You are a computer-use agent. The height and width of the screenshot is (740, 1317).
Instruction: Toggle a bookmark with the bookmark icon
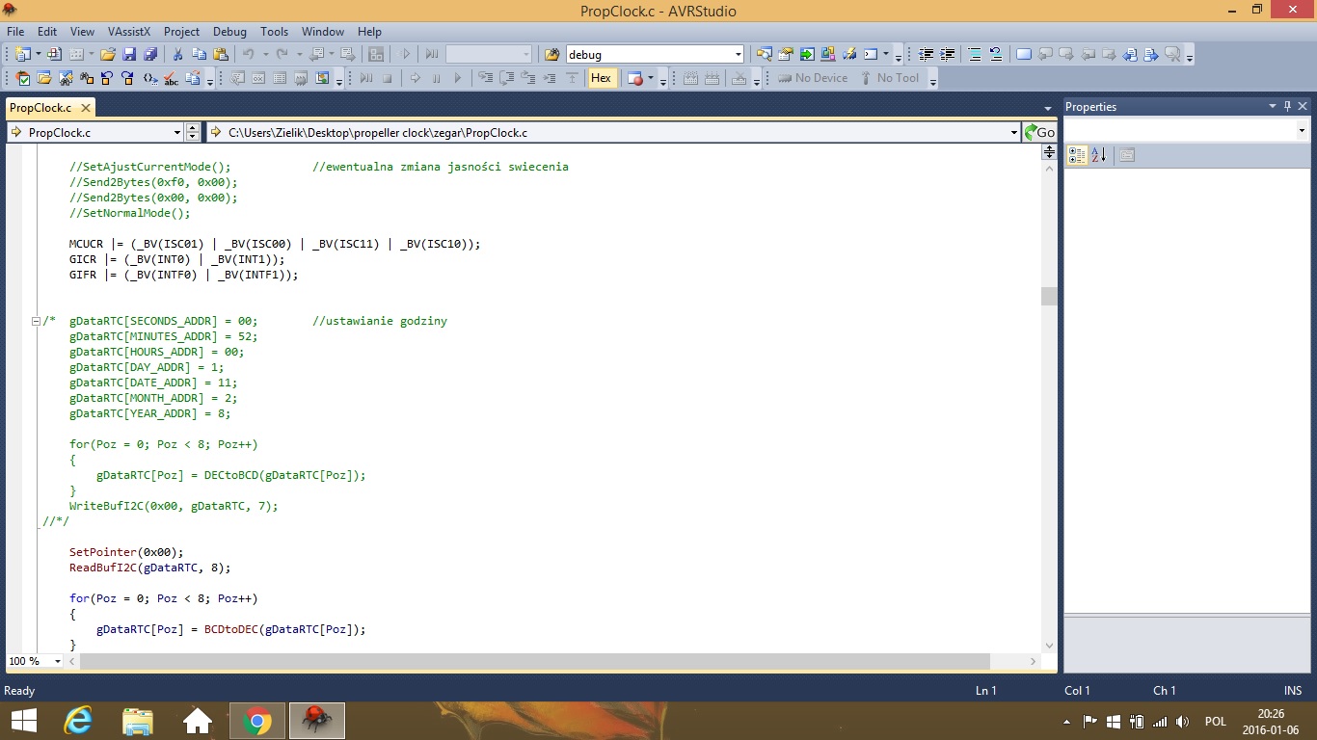pyautogui.click(x=1024, y=54)
